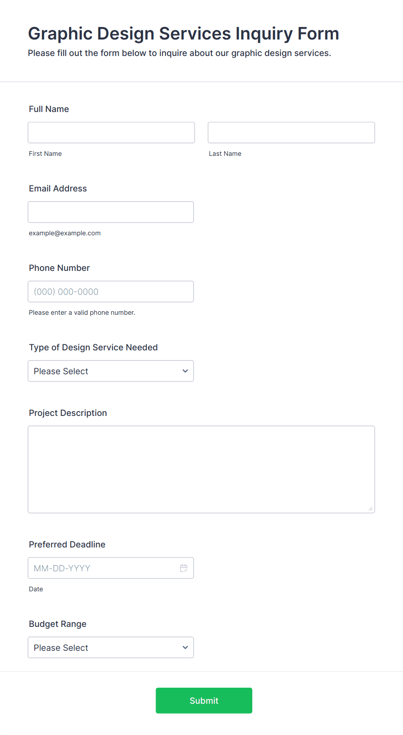Viewport: 403px width, 735px height.
Task: Click the Budget Range label text
Action: coord(58,624)
